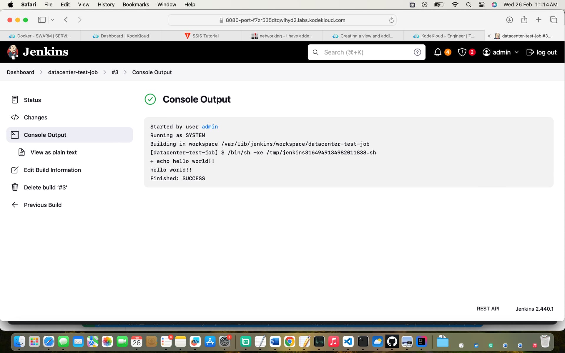Click the search help question mark icon
The width and height of the screenshot is (565, 353).
click(x=417, y=52)
